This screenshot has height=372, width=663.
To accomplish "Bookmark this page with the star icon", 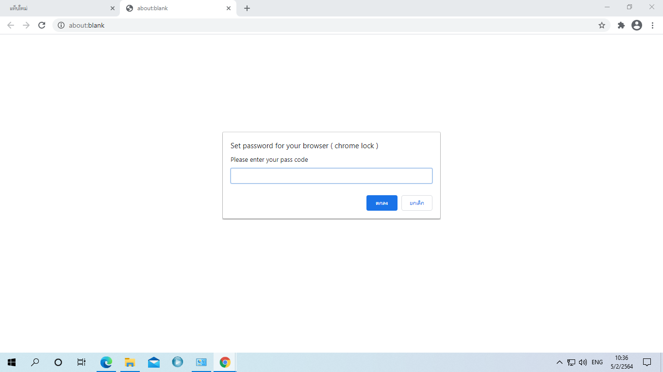I will 602,25.
